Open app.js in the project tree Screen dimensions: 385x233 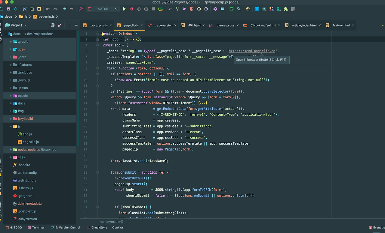tap(25, 134)
